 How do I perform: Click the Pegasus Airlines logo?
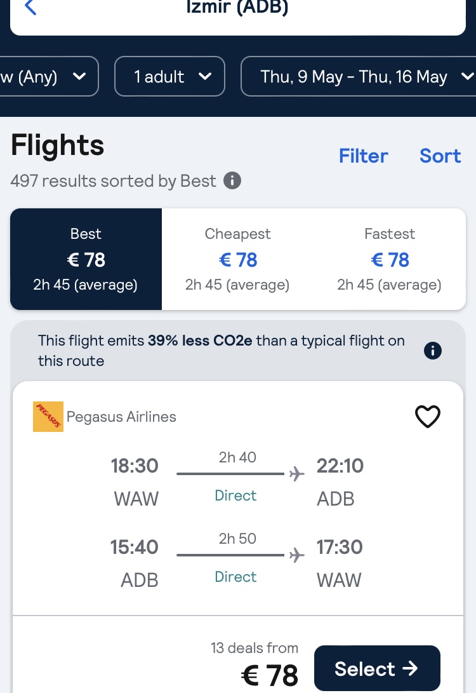48,416
